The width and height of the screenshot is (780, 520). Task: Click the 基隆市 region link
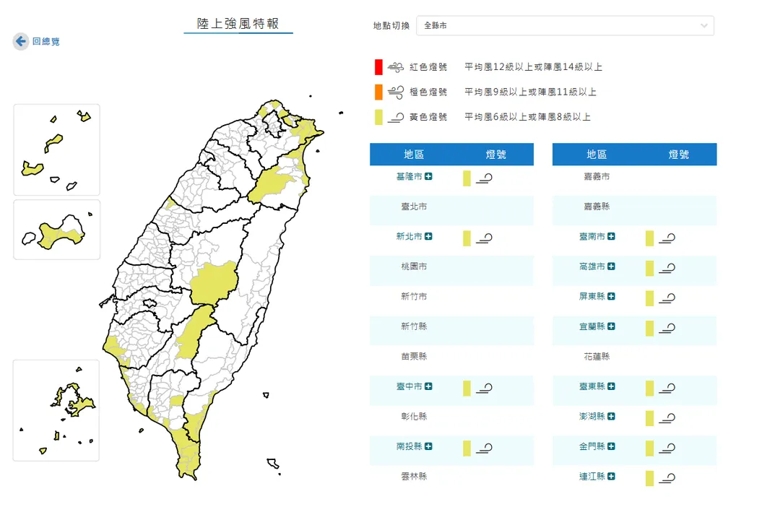[x=409, y=177]
